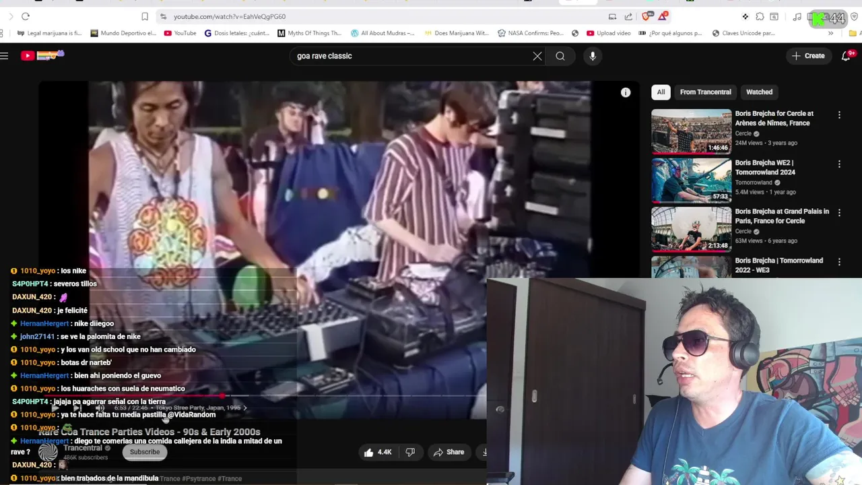862x485 pixels.
Task: Expand hidden bookmarks with the double-chevron
Action: pos(831,33)
